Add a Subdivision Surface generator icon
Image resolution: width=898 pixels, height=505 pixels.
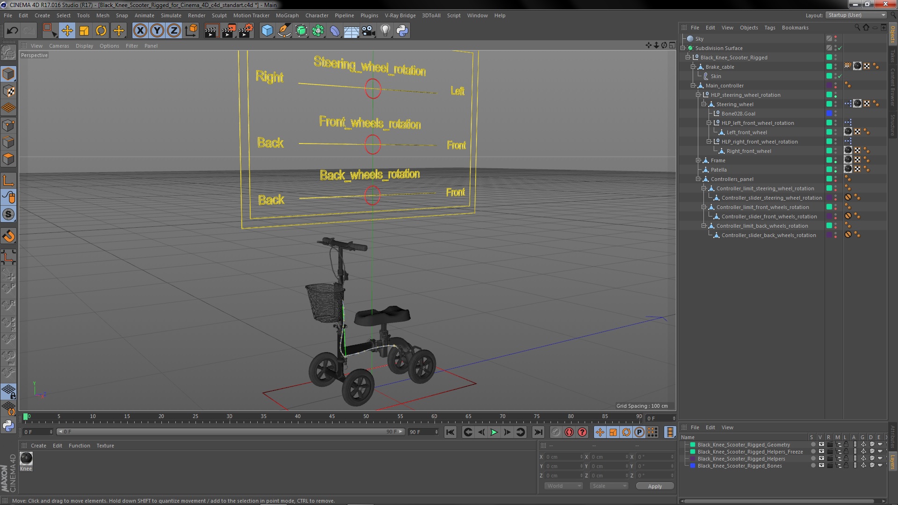click(301, 31)
